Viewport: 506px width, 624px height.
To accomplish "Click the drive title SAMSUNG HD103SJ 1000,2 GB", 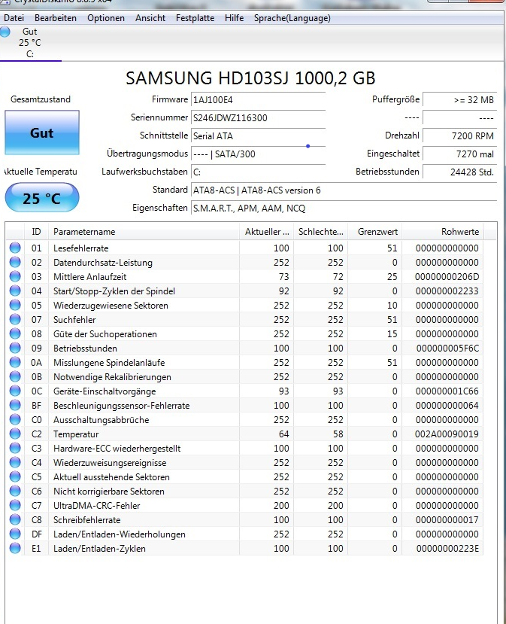I will pos(250,78).
